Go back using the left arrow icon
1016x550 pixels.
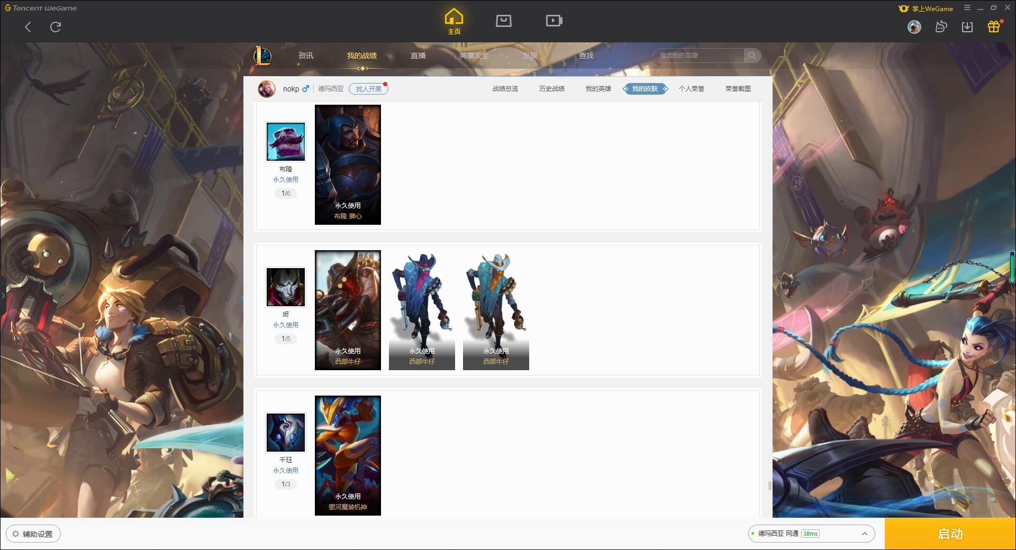[28, 27]
